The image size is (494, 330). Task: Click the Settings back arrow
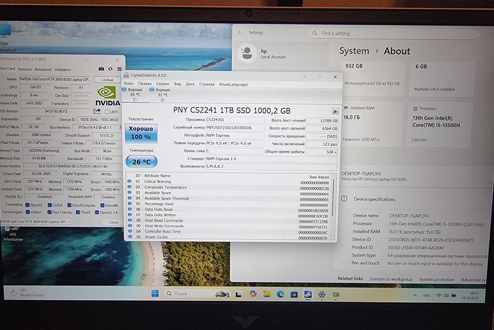tap(241, 33)
